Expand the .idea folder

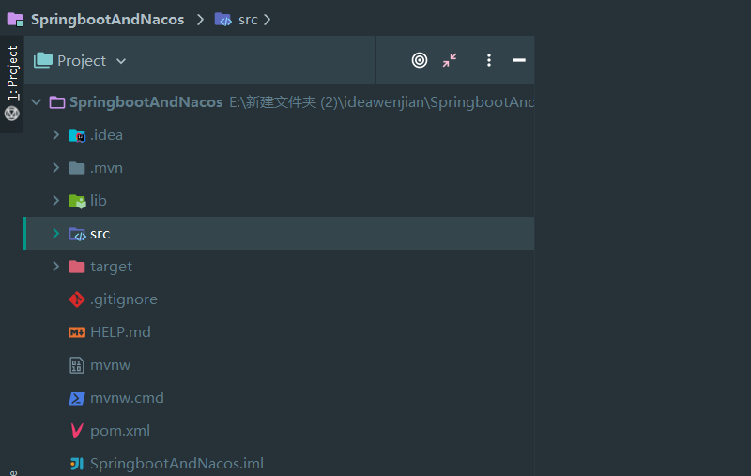pos(56,135)
